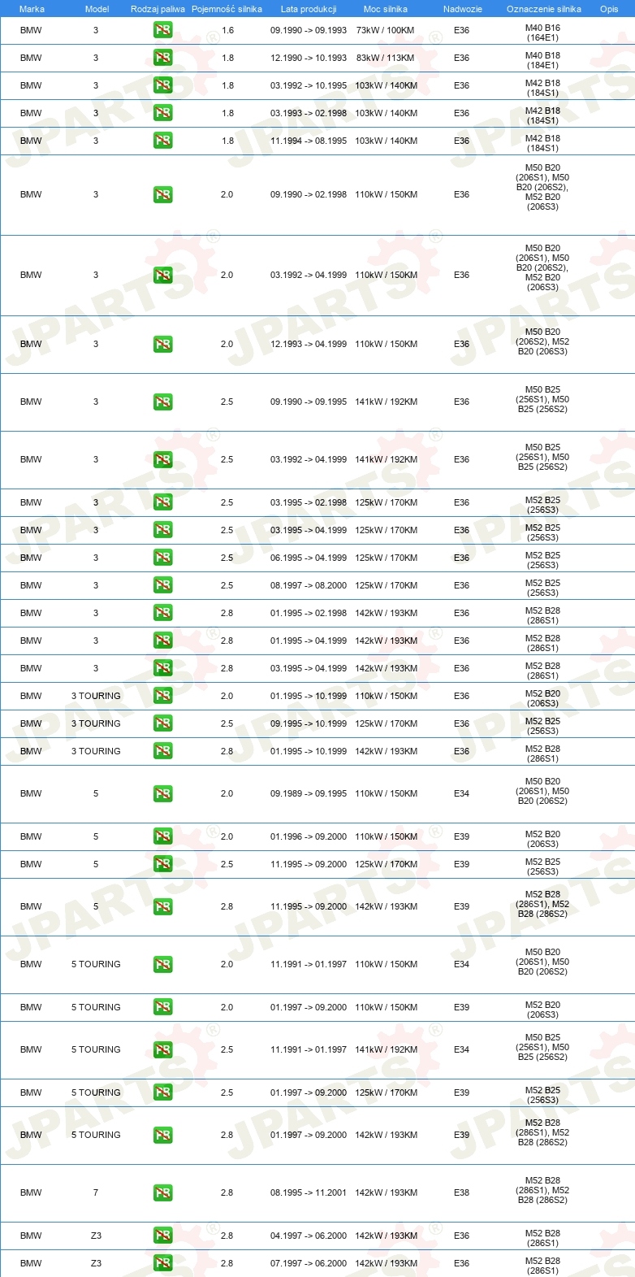
Task: Click the 09.1990 -> 09.1993 production years cell
Action: pos(309,30)
